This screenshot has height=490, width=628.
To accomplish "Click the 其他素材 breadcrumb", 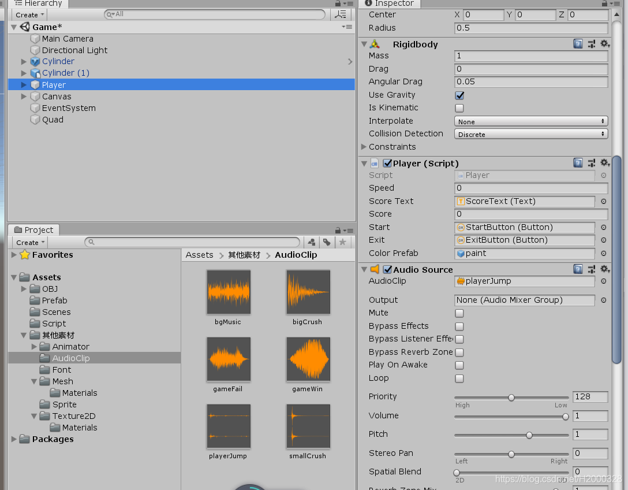I will click(x=244, y=255).
